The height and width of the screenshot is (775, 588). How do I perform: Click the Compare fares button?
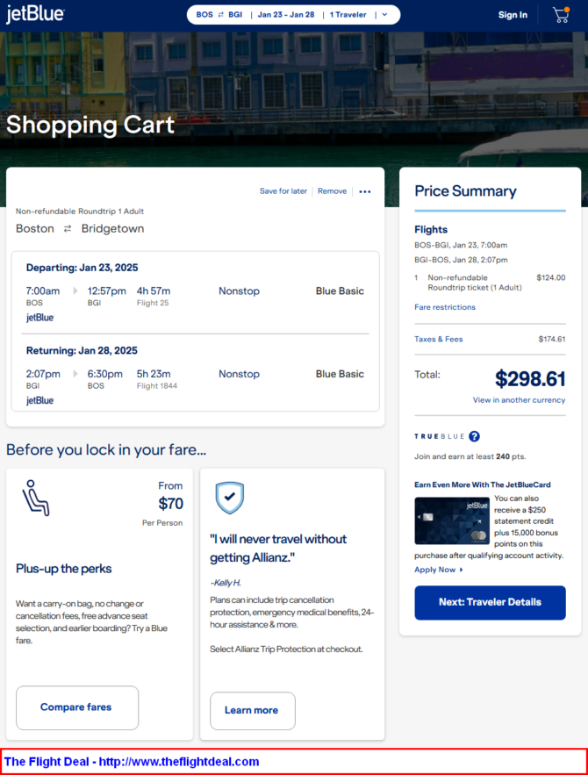coord(77,707)
